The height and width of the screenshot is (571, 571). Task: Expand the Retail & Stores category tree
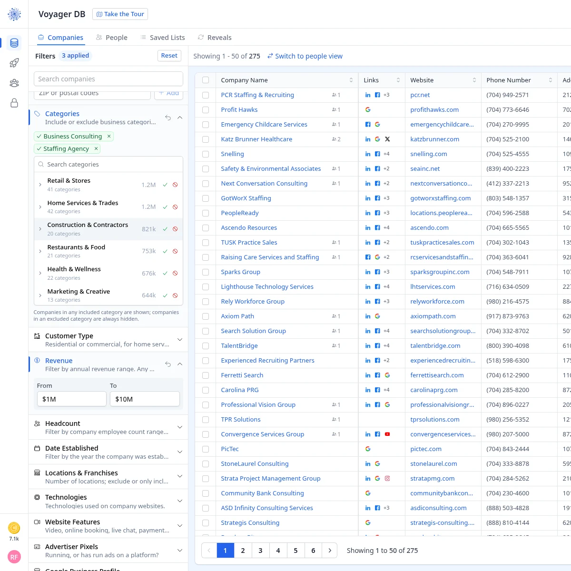pyautogui.click(x=40, y=185)
